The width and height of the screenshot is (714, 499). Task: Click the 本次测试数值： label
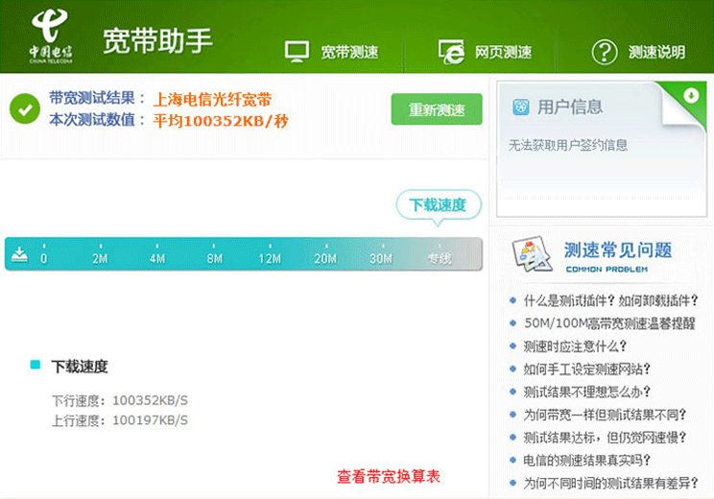point(97,120)
